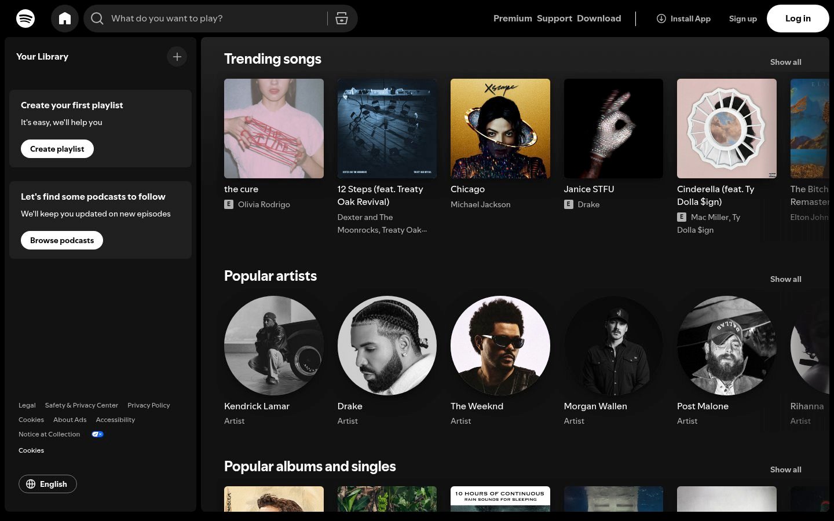Screen dimensions: 834x521
Task: Open Cinderella cover art
Action: [727, 129]
